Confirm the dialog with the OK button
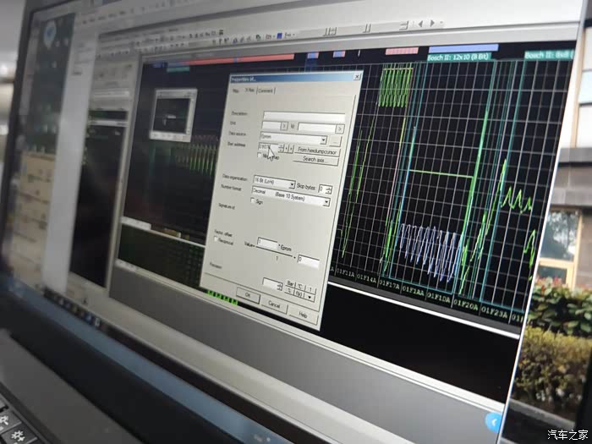Image resolution: width=592 pixels, height=444 pixels. pos(248,295)
